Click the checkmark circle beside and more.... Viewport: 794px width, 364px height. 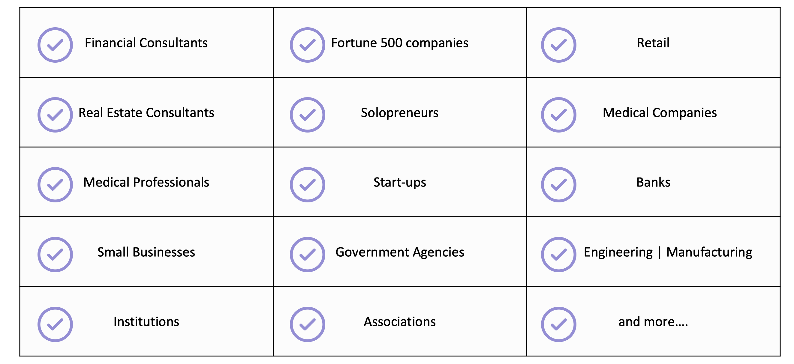click(x=558, y=324)
